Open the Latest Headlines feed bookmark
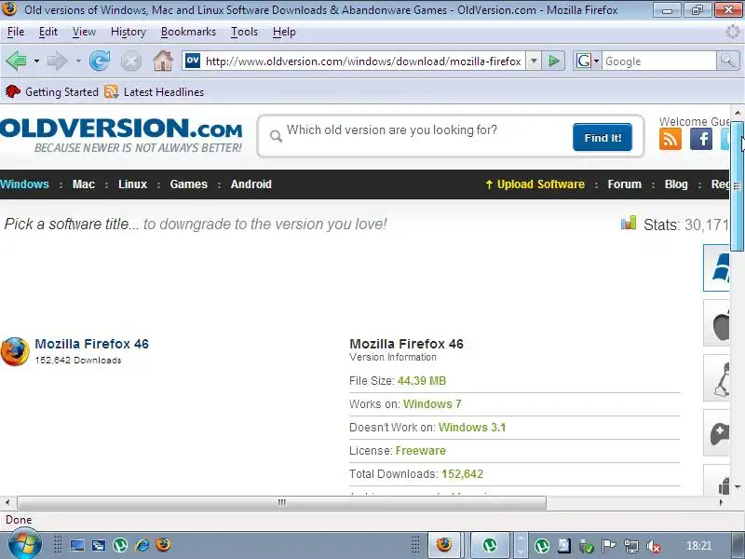The width and height of the screenshot is (745, 559). [x=155, y=91]
